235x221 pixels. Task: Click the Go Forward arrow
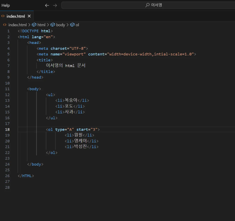[55, 5]
